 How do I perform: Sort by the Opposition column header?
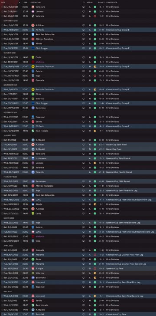pos(36,3)
